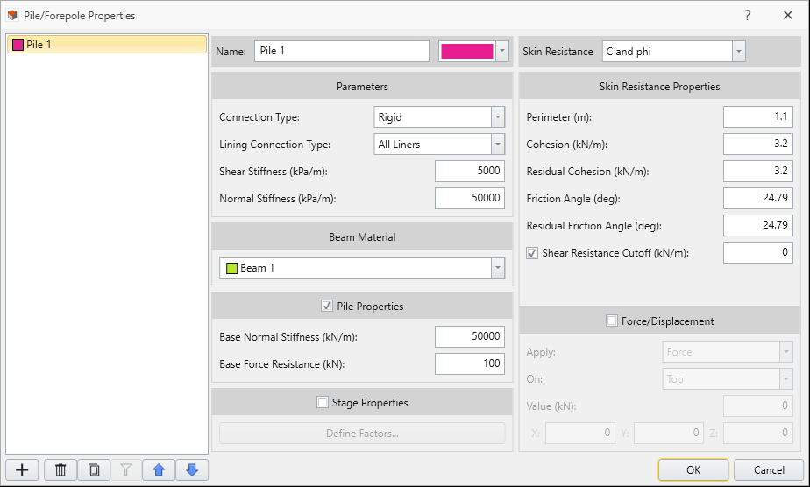Click the Beam Material section header
This screenshot has width=810, height=487.
(362, 237)
